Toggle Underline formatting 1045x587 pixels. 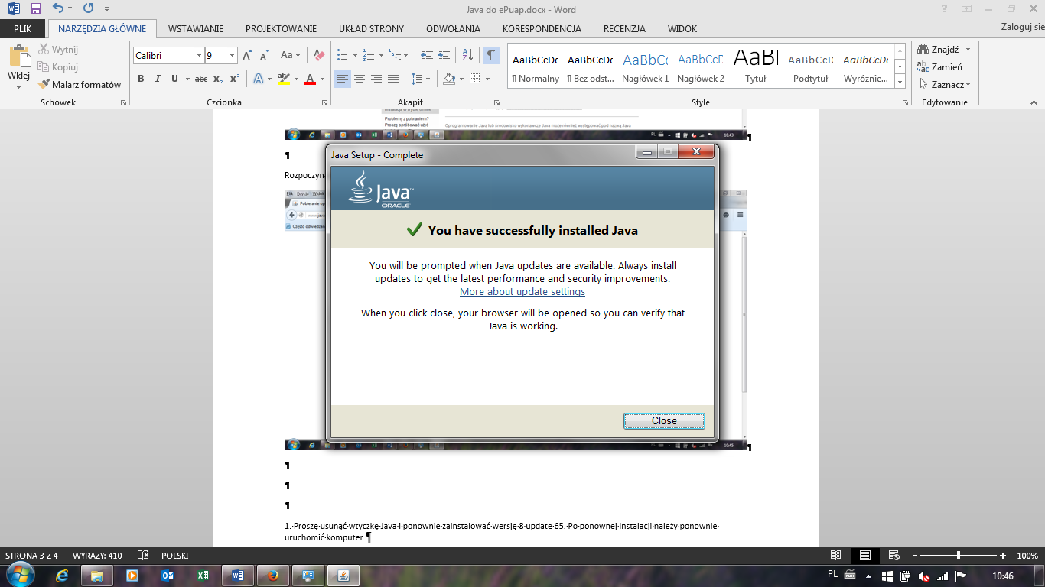tap(174, 79)
